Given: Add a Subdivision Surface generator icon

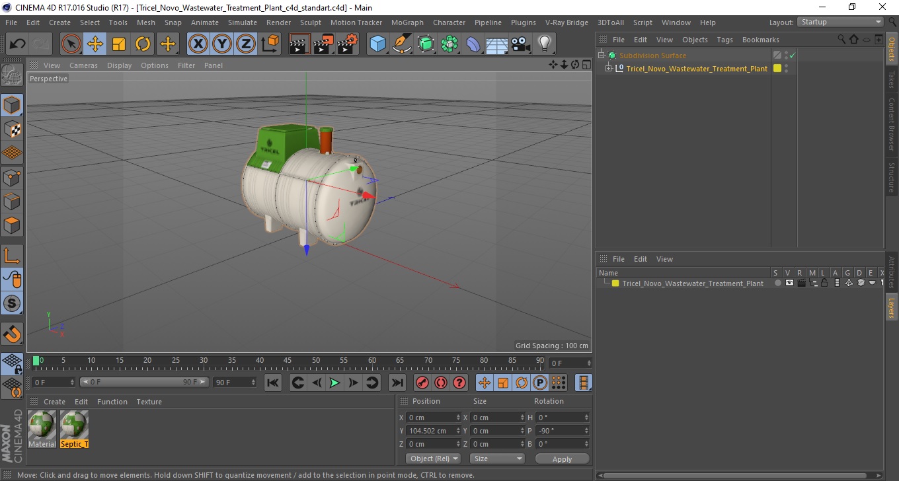Looking at the screenshot, I should click(426, 44).
